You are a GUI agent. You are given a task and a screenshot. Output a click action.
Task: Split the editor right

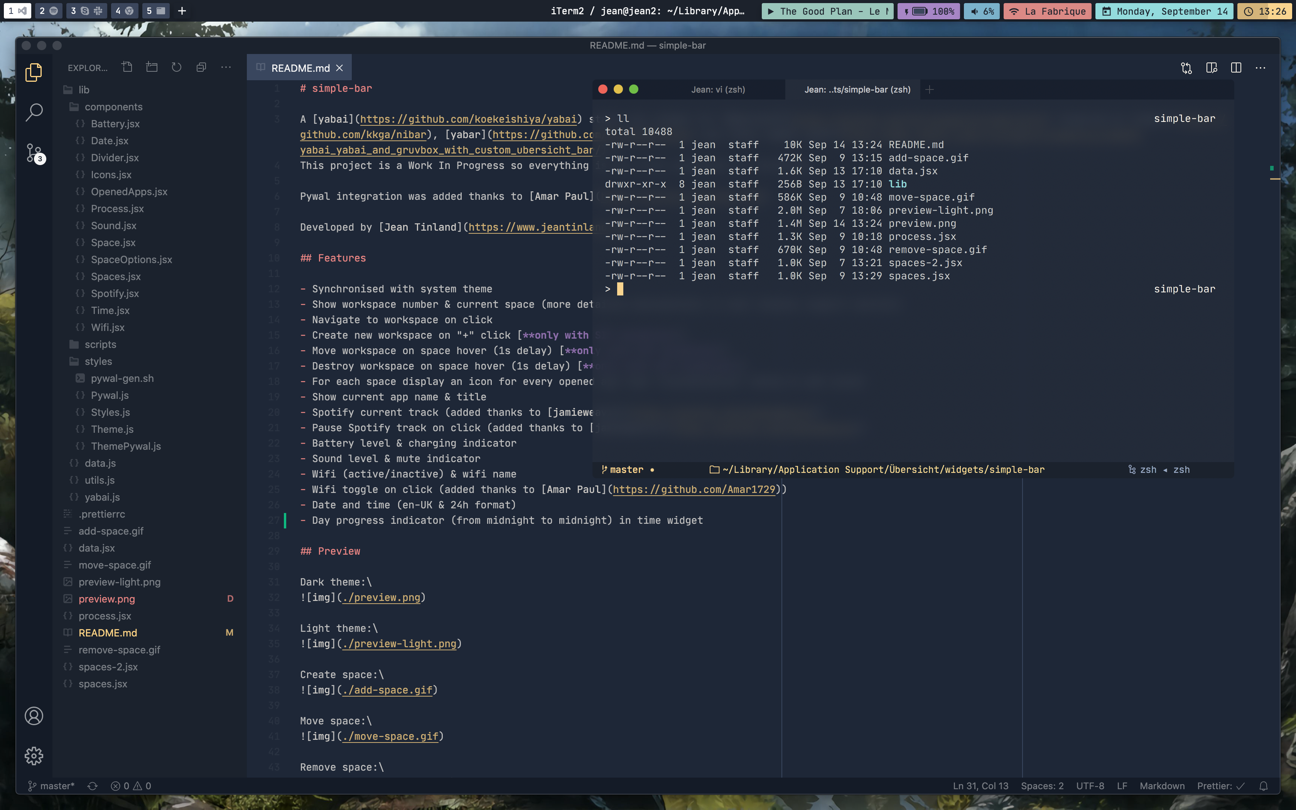pos(1236,67)
